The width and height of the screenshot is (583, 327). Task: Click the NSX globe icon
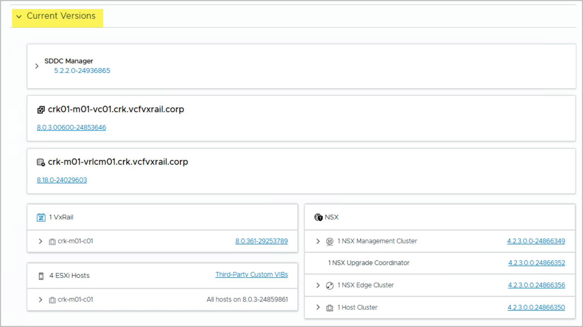point(318,217)
